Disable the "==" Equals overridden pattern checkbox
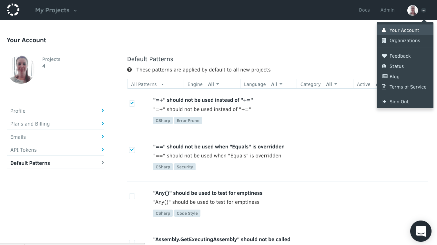The width and height of the screenshot is (437, 245). pyautogui.click(x=132, y=150)
